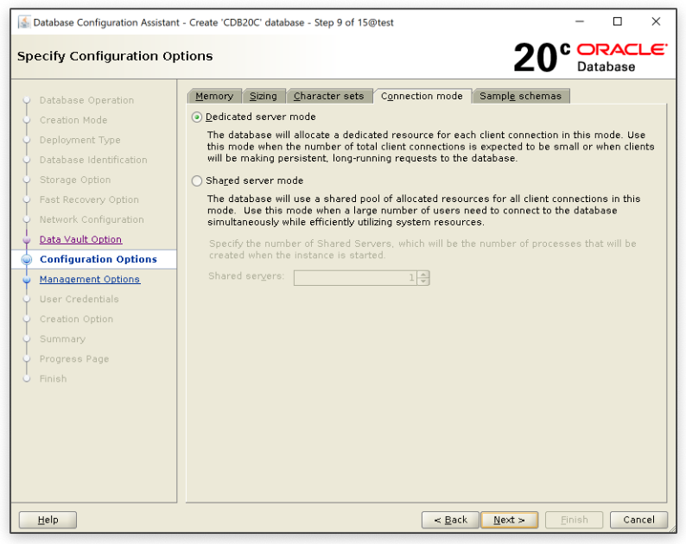Click Summary step text
This screenshot has width=686, height=544.
(62, 339)
